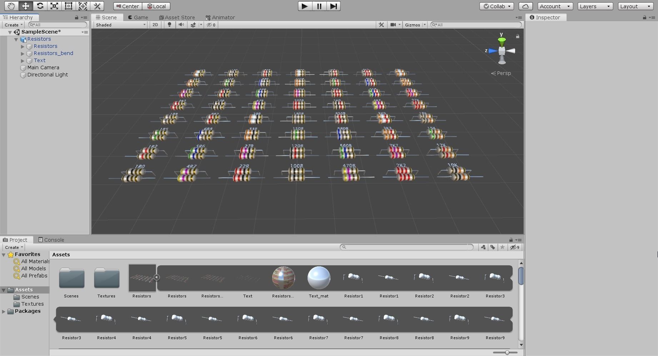Select the Scale tool

54,6
